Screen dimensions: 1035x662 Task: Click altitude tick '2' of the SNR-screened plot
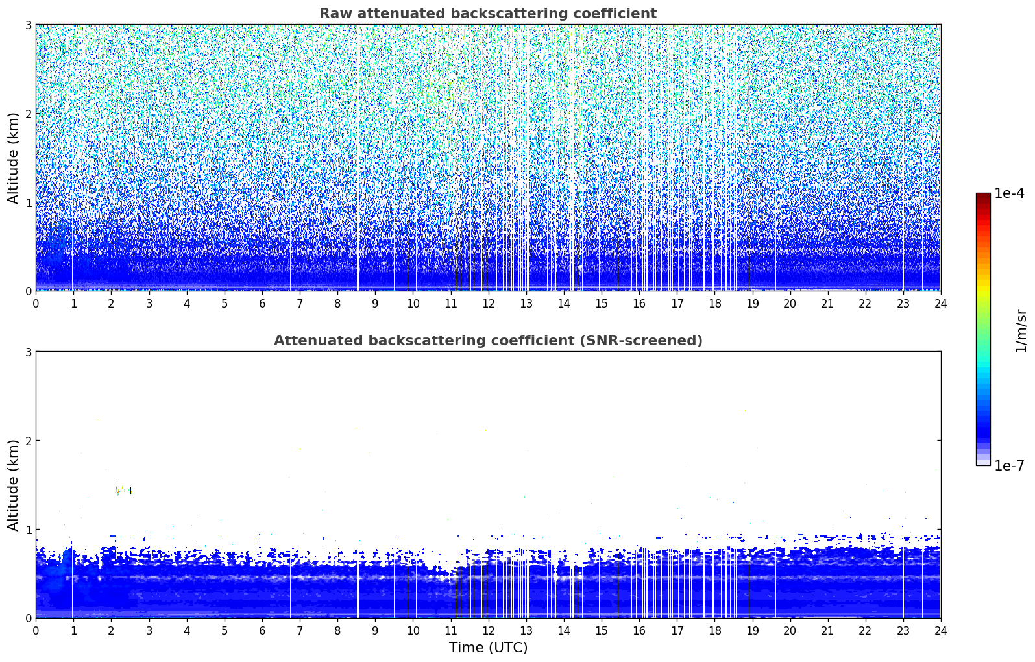pos(29,441)
